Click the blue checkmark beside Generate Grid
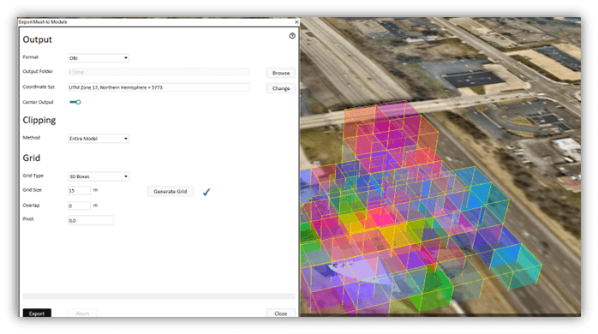The image size is (598, 334). click(206, 192)
